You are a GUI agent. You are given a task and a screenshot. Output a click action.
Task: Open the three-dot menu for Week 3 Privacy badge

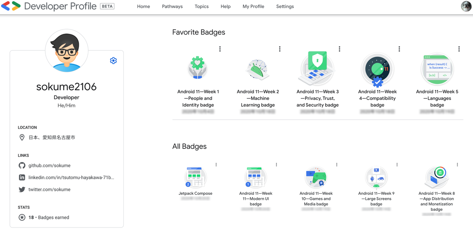[x=339, y=49]
